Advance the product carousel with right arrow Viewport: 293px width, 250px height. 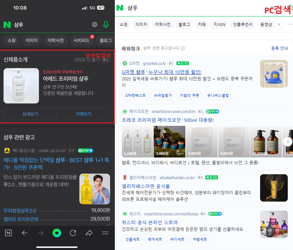(x=288, y=142)
